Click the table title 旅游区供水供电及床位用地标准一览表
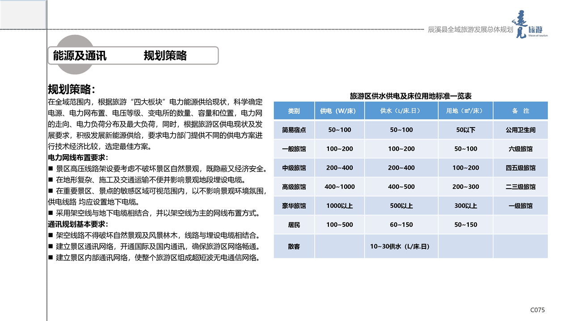Viewport: 572px width, 321px height. 410,96
